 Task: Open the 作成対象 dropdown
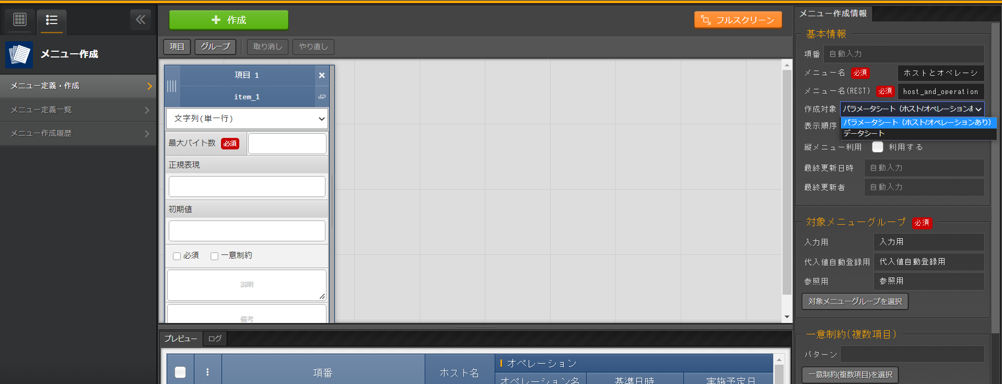[x=912, y=109]
